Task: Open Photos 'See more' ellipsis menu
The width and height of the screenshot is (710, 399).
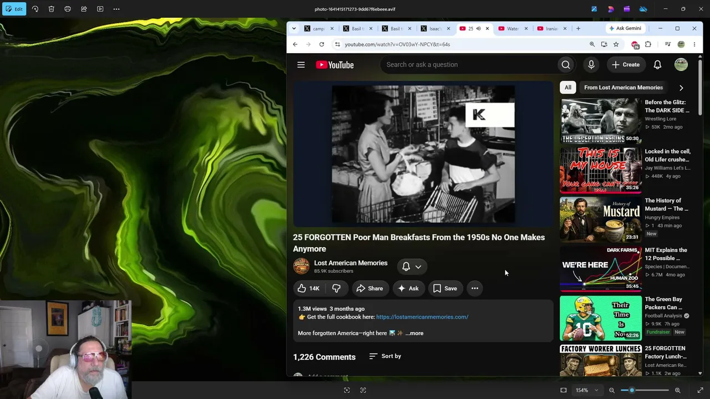Action: [x=116, y=9]
